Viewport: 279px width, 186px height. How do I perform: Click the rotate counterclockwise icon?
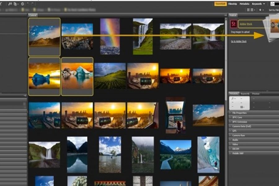pos(28,4)
